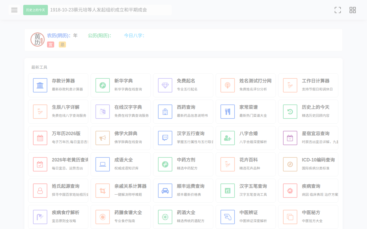This screenshot has width=367, height=229.
Task: Click the 黄历 round logo
Action: (38, 40)
